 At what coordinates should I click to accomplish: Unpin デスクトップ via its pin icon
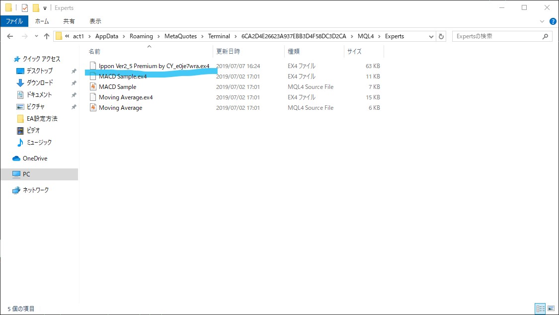coord(74,71)
